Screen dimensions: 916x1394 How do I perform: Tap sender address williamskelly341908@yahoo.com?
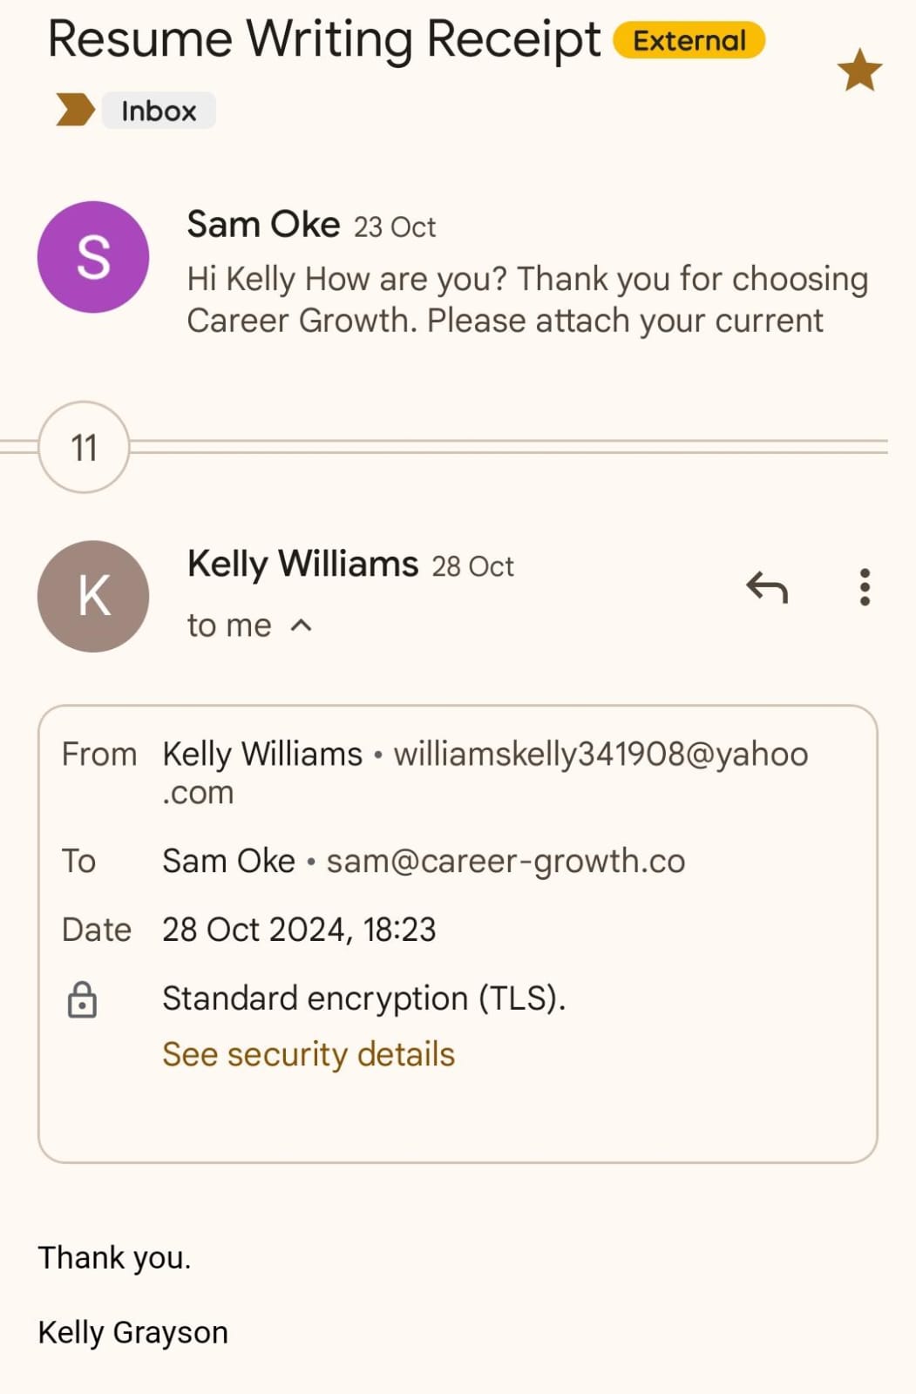[x=600, y=755]
